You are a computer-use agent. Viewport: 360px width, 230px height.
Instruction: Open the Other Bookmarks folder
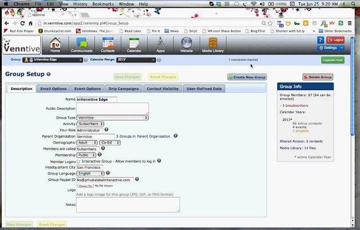[335, 31]
